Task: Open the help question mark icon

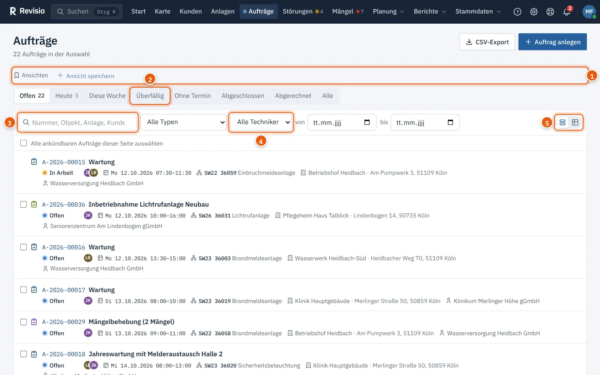Action: point(517,12)
